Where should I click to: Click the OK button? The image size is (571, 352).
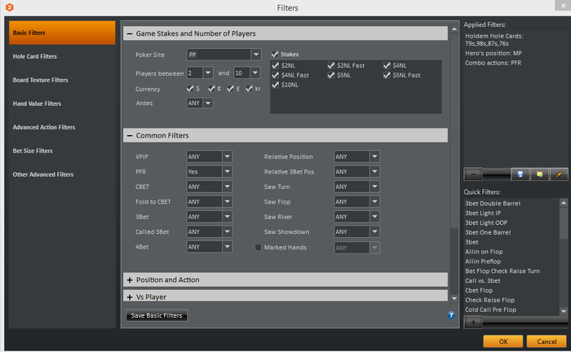click(503, 341)
